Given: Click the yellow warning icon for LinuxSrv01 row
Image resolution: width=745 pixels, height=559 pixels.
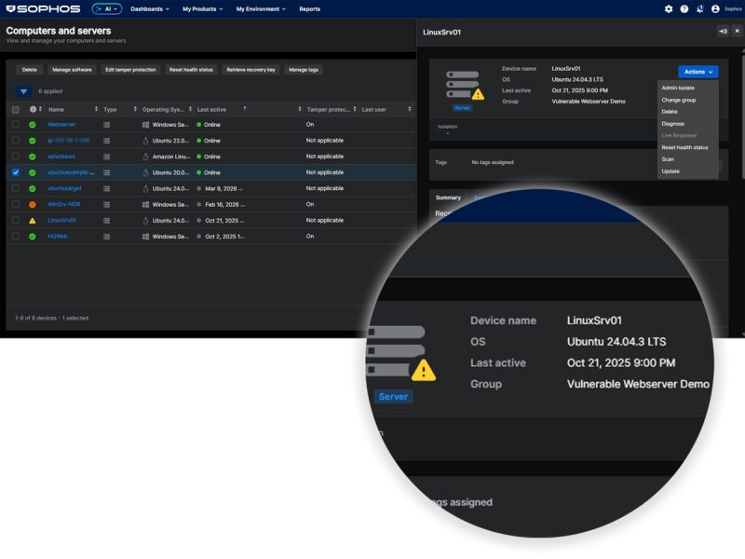Looking at the screenshot, I should pyautogui.click(x=33, y=221).
